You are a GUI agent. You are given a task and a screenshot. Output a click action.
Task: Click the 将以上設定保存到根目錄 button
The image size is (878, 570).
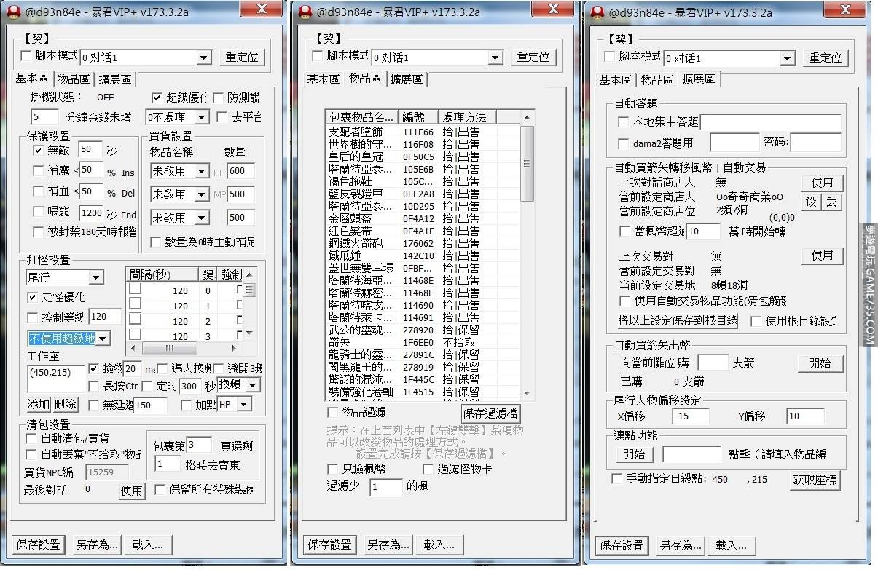tap(678, 320)
